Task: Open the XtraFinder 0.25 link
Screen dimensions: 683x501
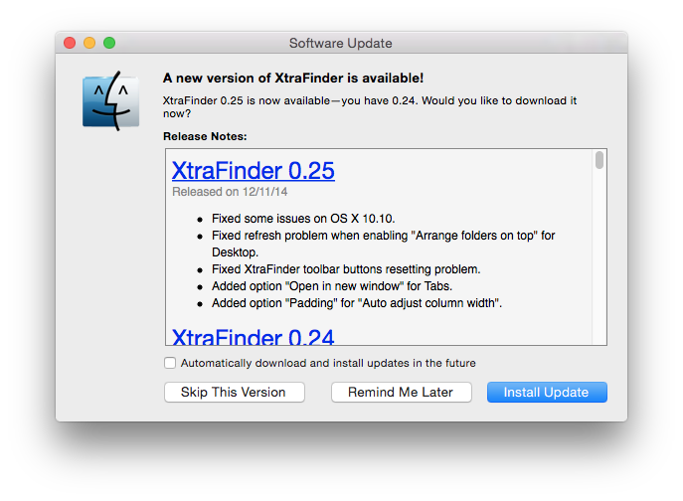Action: tap(254, 170)
